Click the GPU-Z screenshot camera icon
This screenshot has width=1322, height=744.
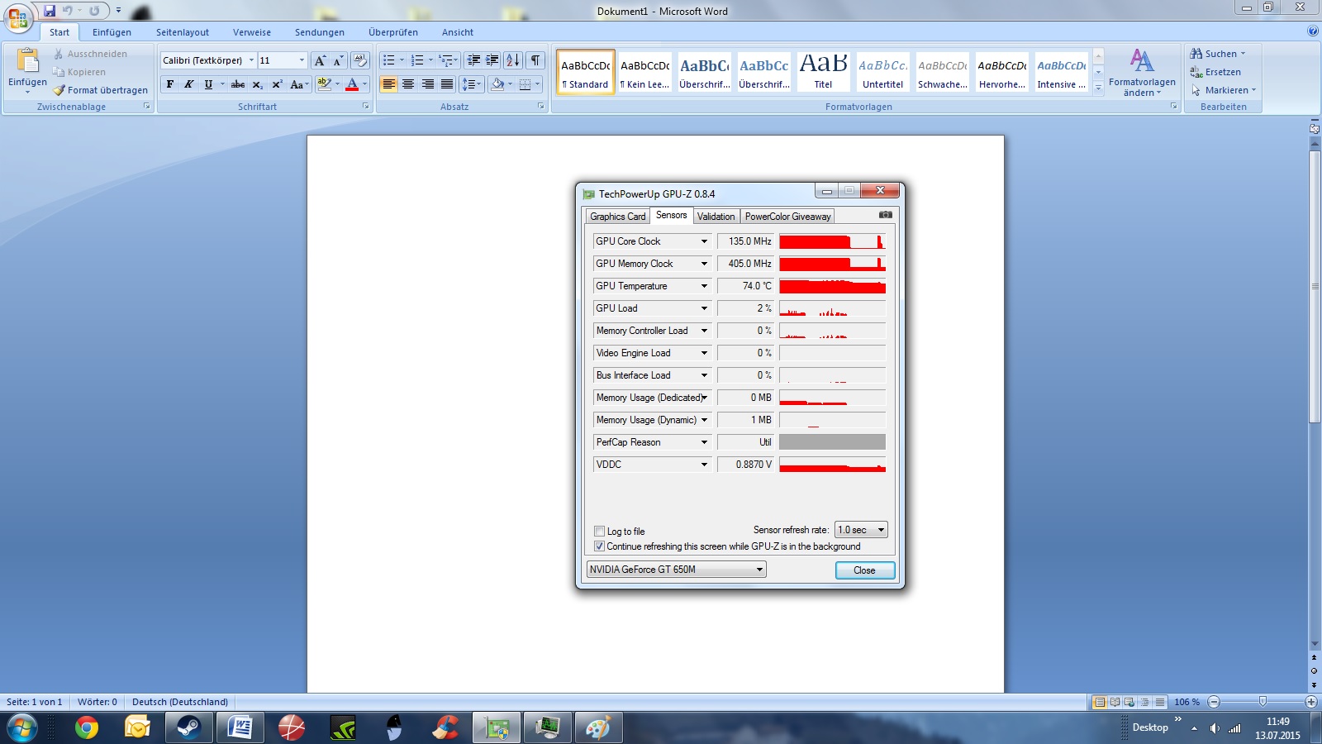tap(885, 215)
